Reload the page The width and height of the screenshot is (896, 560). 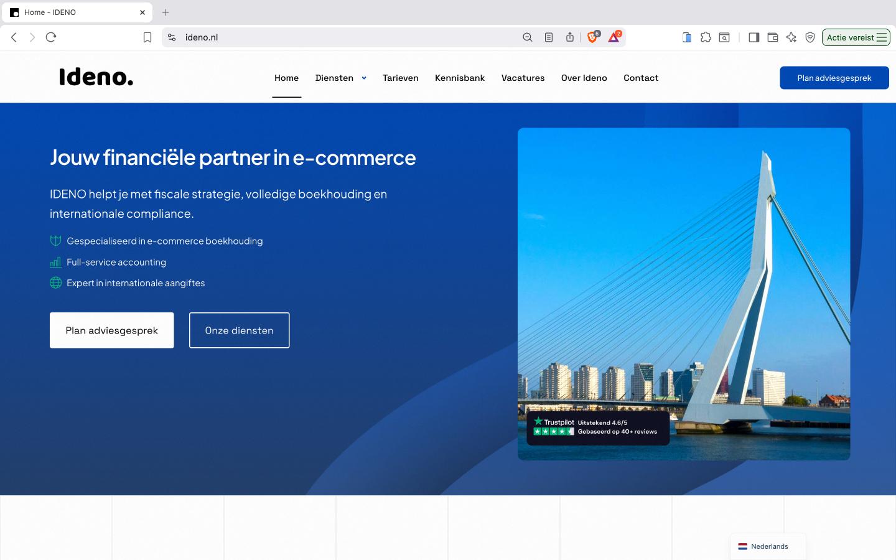point(51,37)
